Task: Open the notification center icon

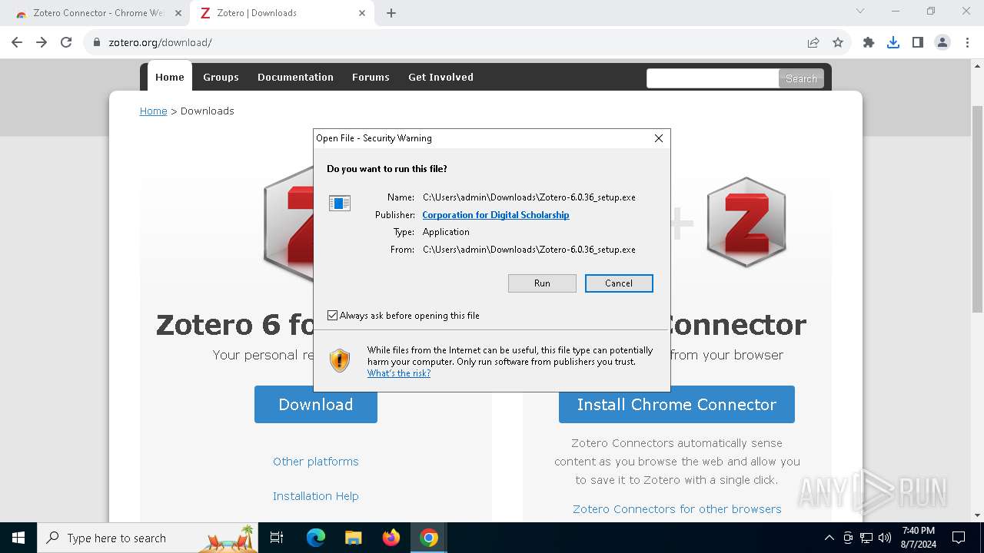Action: [959, 538]
